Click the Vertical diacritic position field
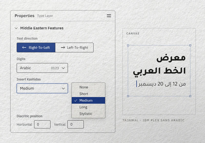The image size is (205, 143). (76, 124)
